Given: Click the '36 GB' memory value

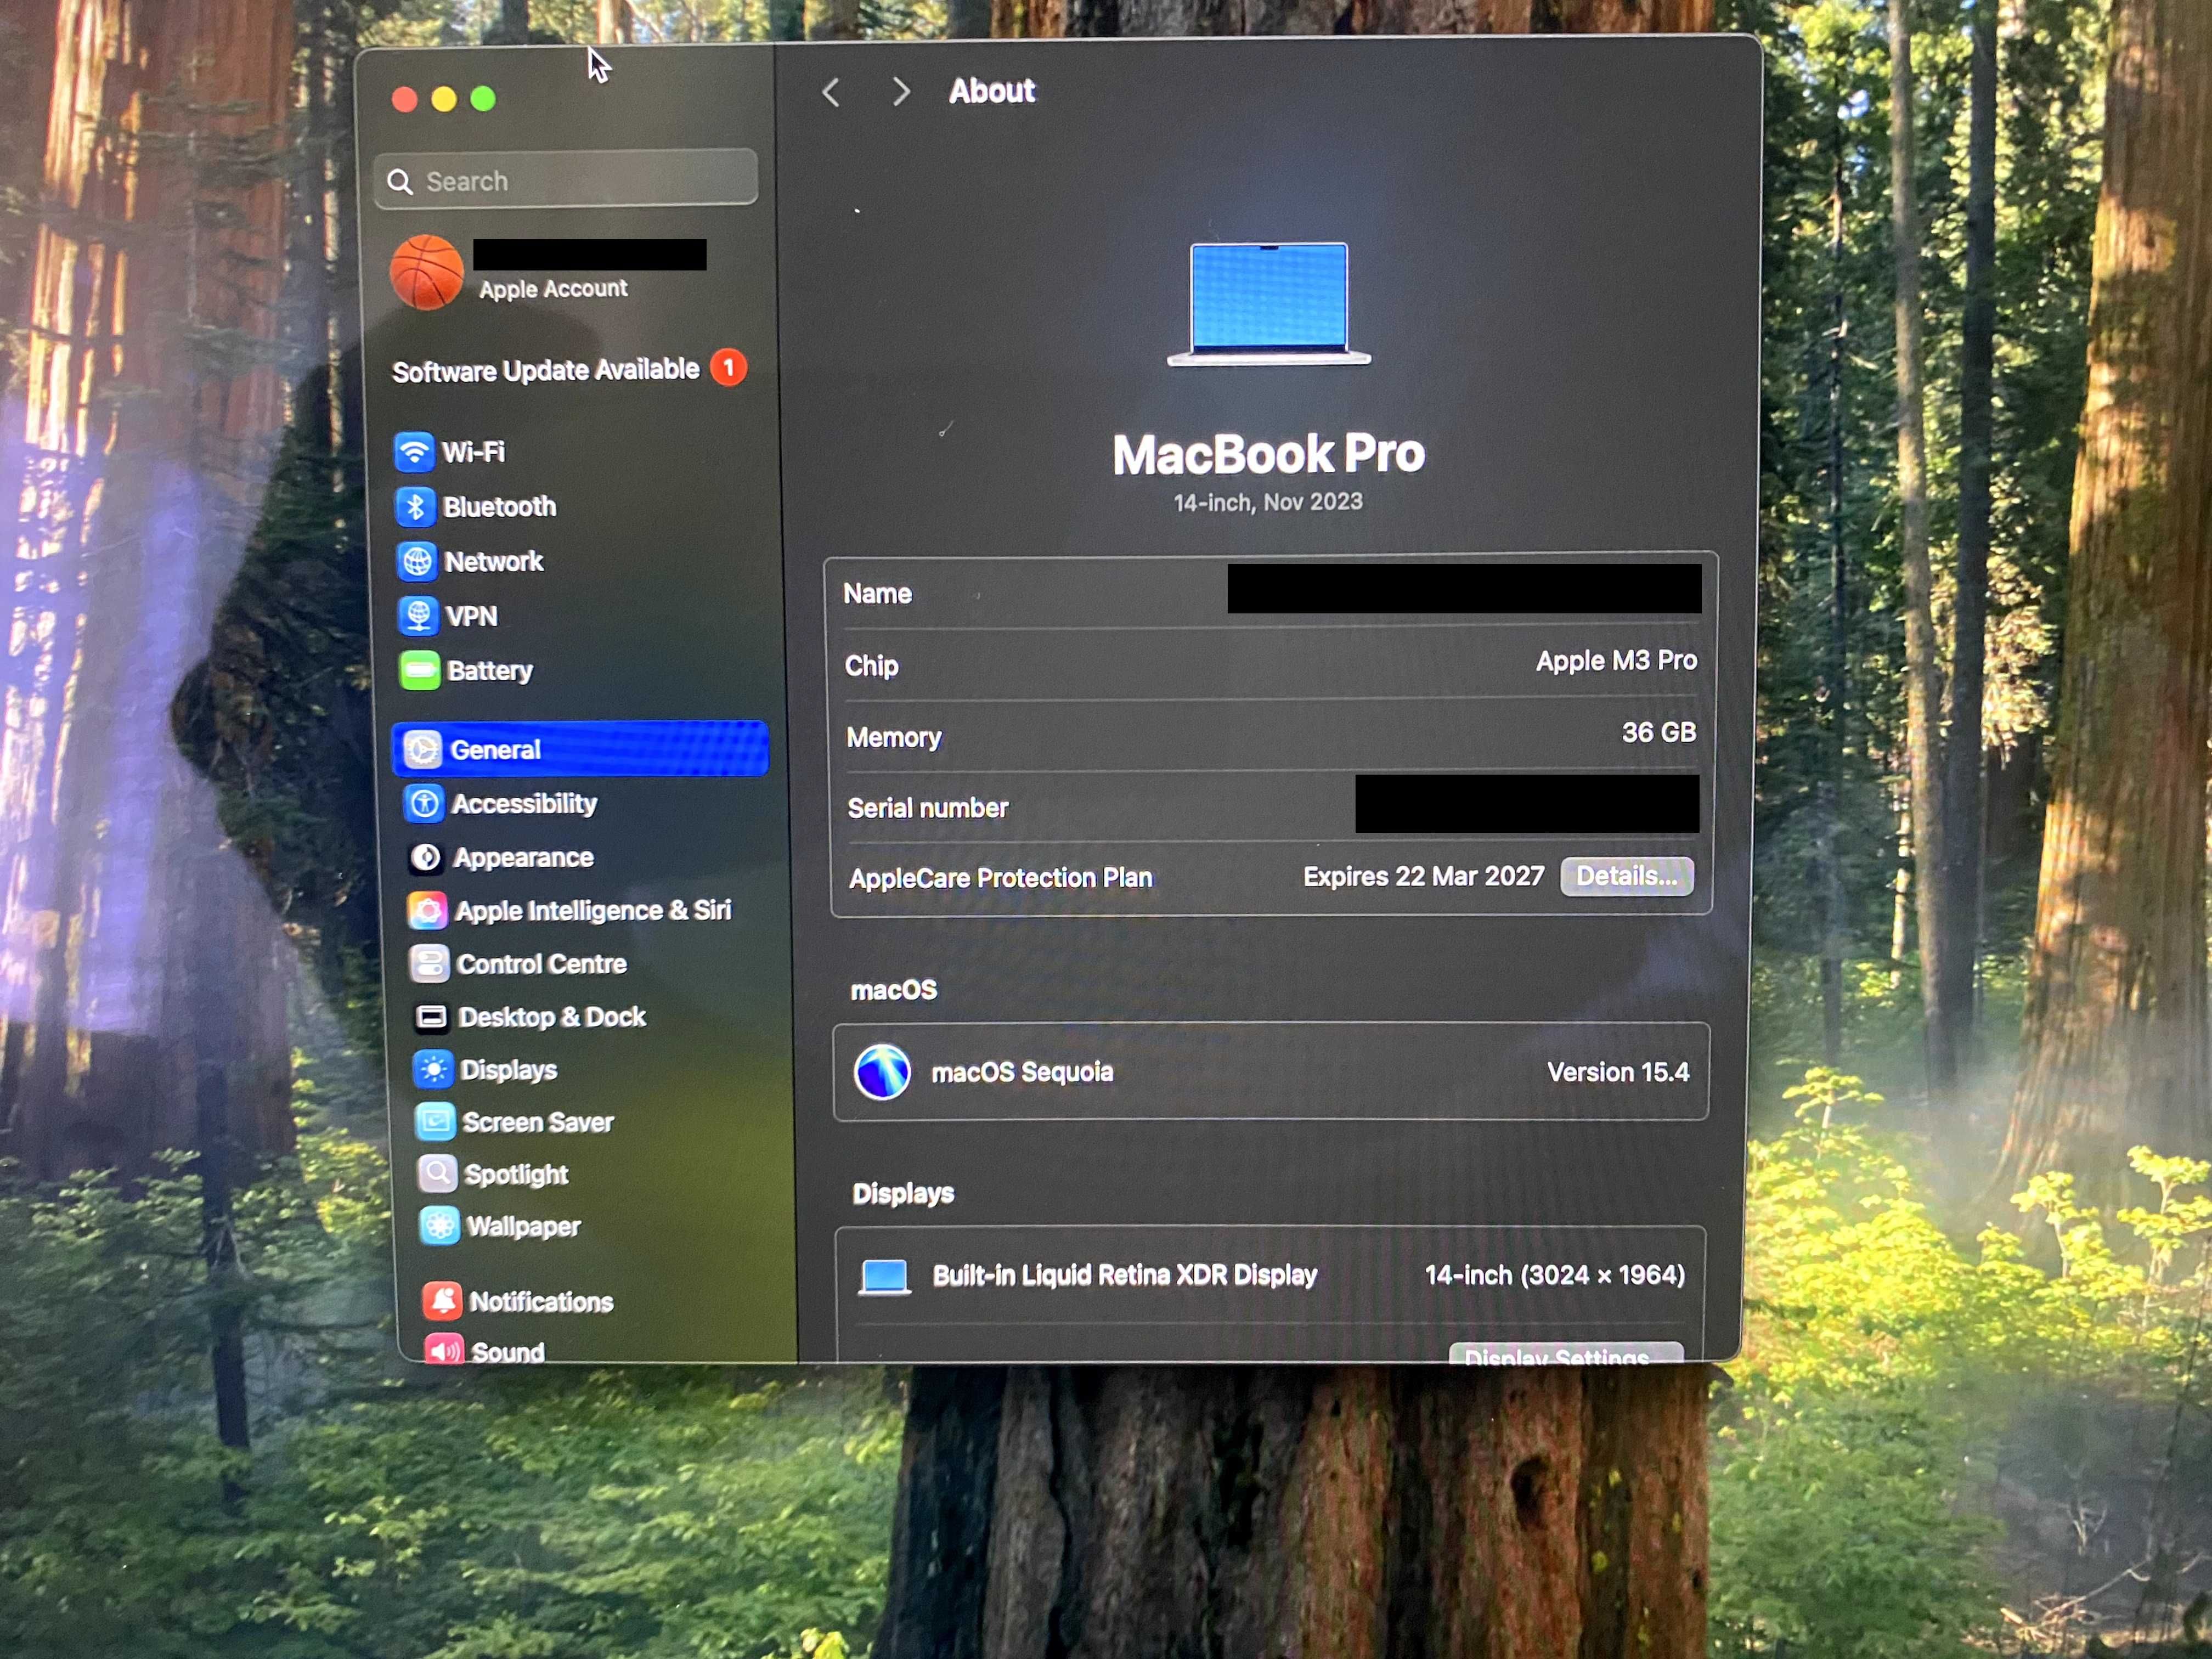Looking at the screenshot, I should [x=1659, y=733].
